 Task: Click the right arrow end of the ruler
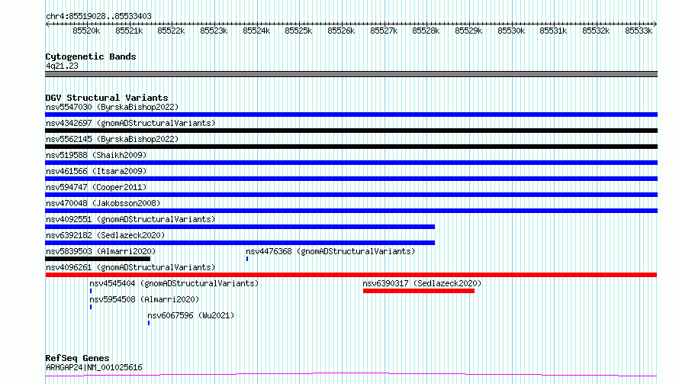[655, 24]
